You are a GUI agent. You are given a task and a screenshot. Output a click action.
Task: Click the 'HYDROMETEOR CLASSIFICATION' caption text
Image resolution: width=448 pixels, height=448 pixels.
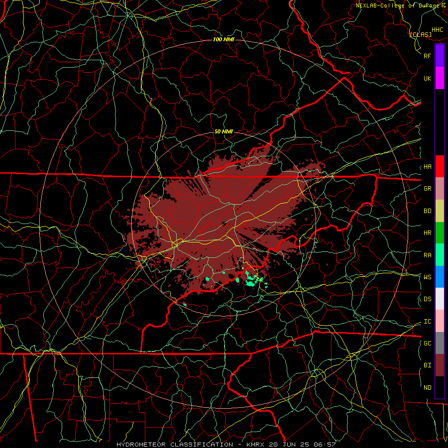click(175, 445)
